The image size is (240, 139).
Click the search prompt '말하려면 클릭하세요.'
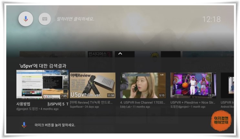[76, 19]
